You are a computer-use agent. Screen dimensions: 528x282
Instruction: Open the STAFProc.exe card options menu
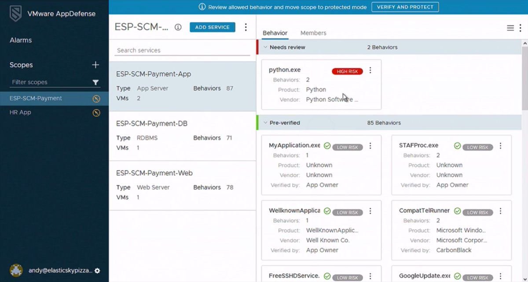(x=500, y=146)
